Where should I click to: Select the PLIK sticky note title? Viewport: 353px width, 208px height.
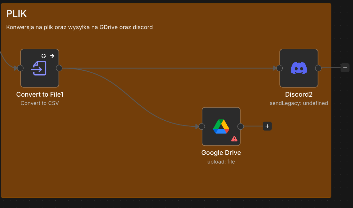coord(16,14)
